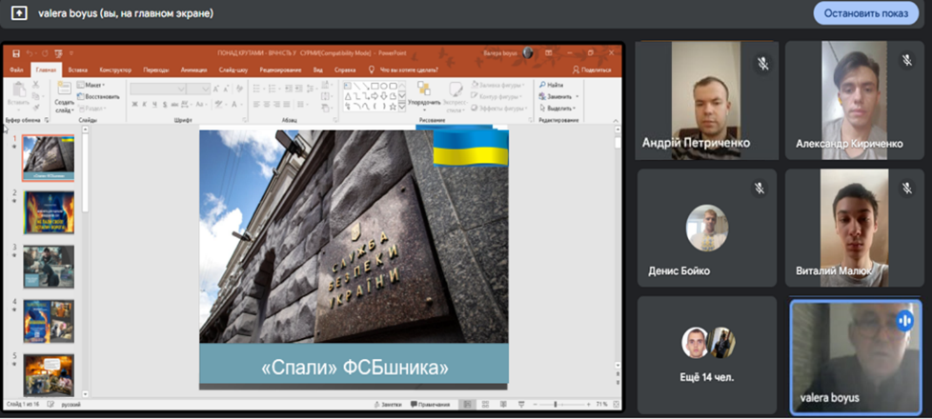
Task: Decrease the font size with the smaller A icon
Action: click(227, 89)
